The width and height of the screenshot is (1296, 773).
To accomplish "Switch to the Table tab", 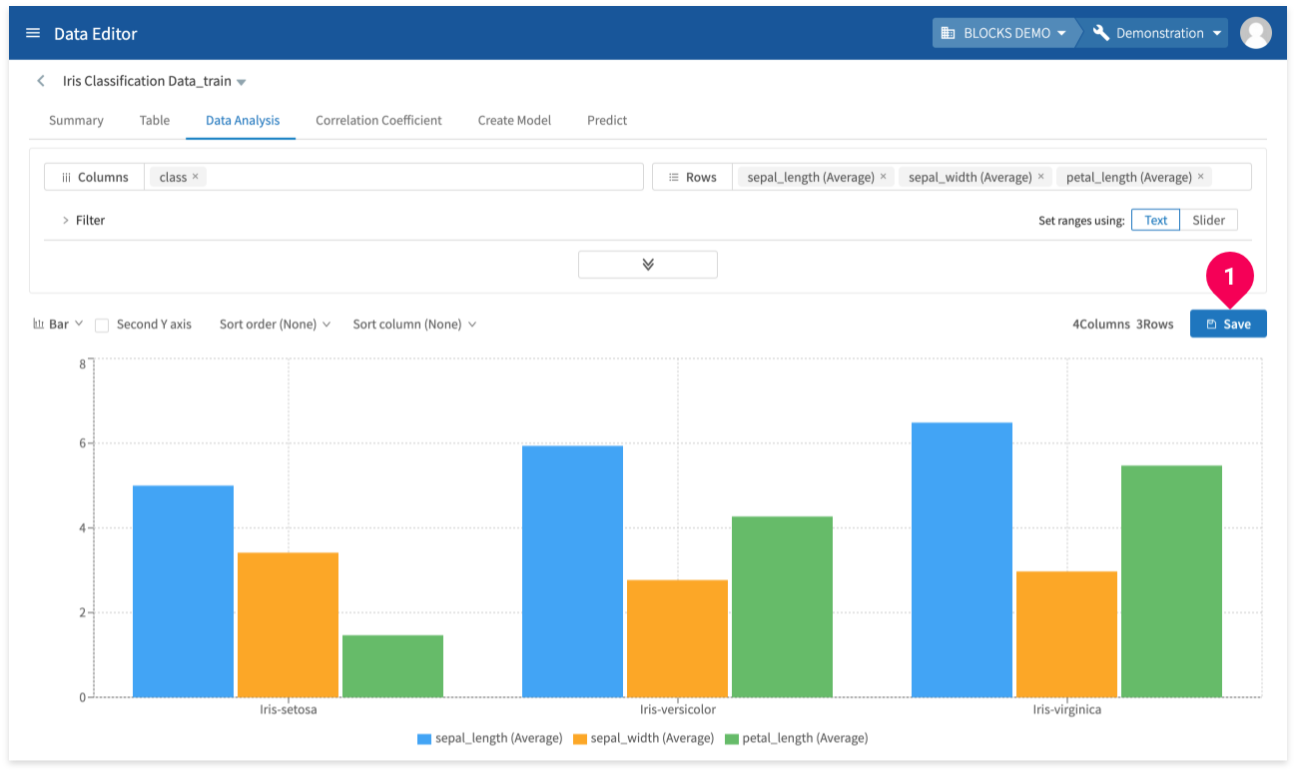I will click(155, 120).
